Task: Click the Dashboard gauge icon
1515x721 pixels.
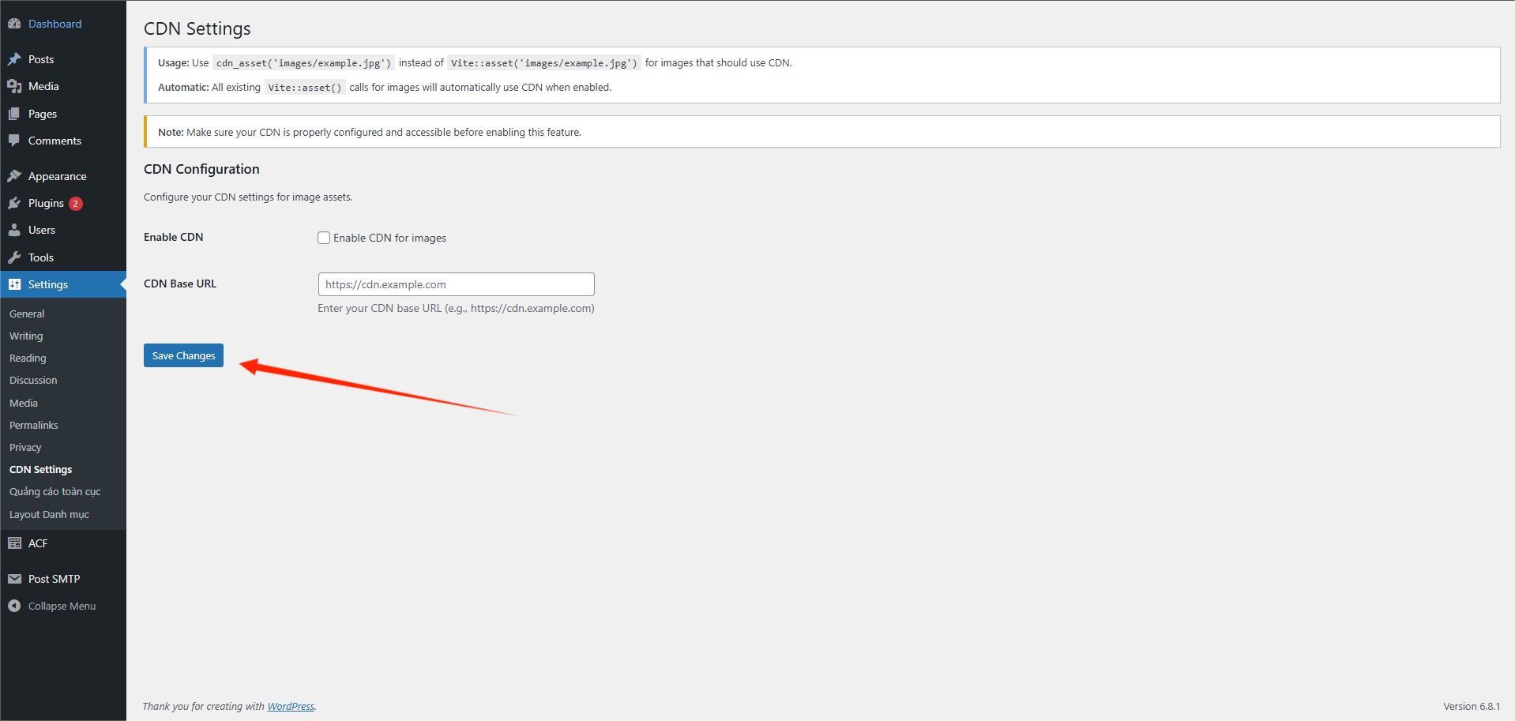Action: pos(14,24)
